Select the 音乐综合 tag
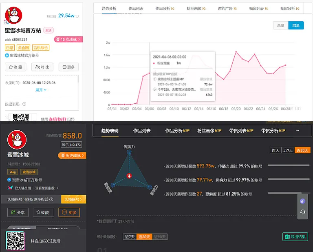The image size is (313, 252). pyautogui.click(x=40, y=48)
